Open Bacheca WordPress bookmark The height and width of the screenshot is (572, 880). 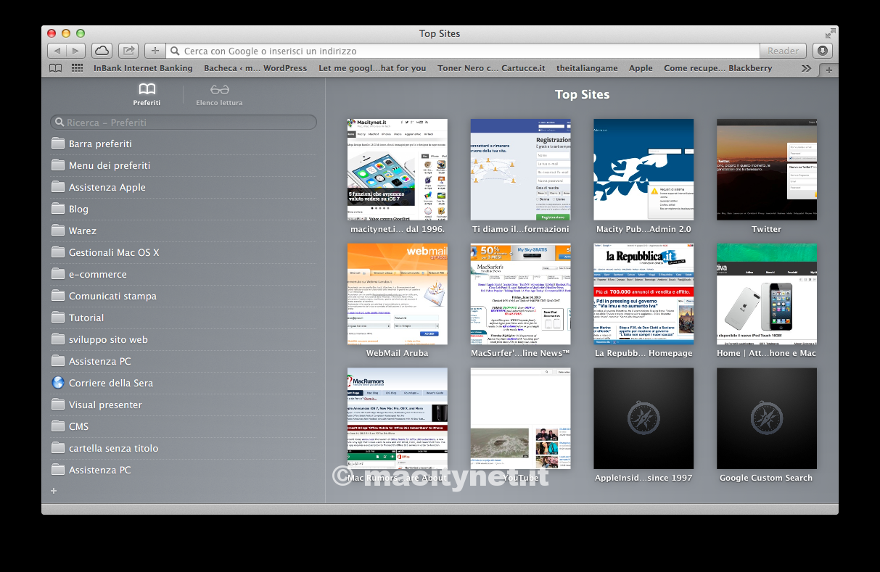(255, 68)
